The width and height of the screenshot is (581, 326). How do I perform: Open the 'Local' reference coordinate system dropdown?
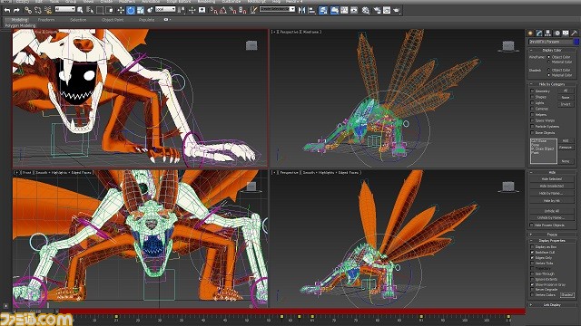coord(165,9)
